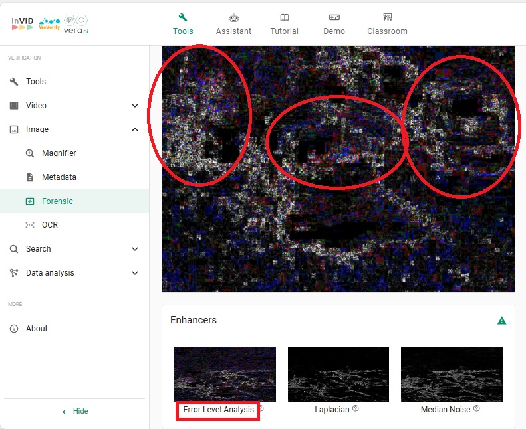Open the Tools tab in top navigation
This screenshot has width=526, height=429.
pos(183,24)
